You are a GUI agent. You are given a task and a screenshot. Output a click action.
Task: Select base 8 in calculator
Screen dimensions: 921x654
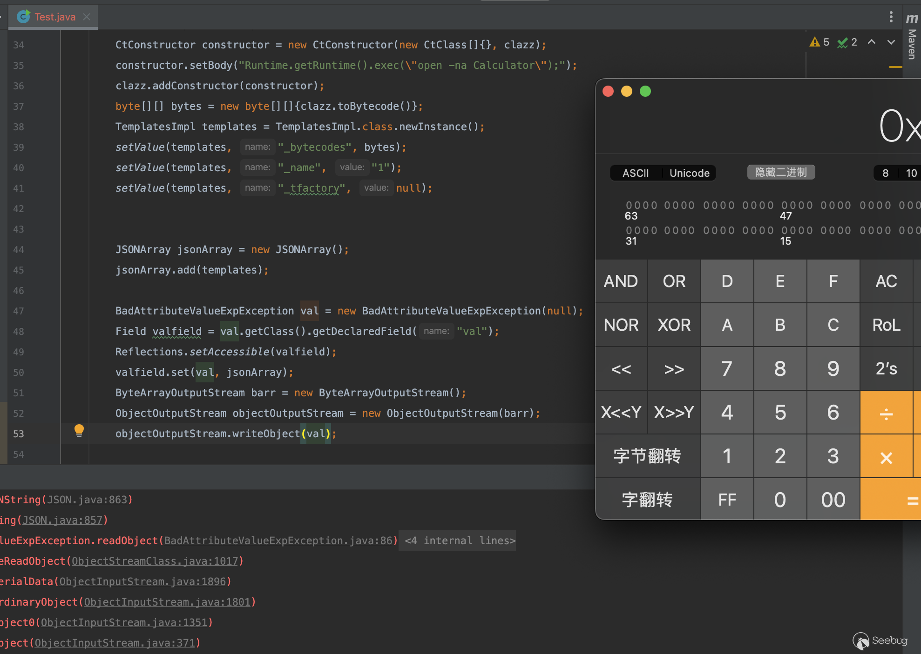885,173
